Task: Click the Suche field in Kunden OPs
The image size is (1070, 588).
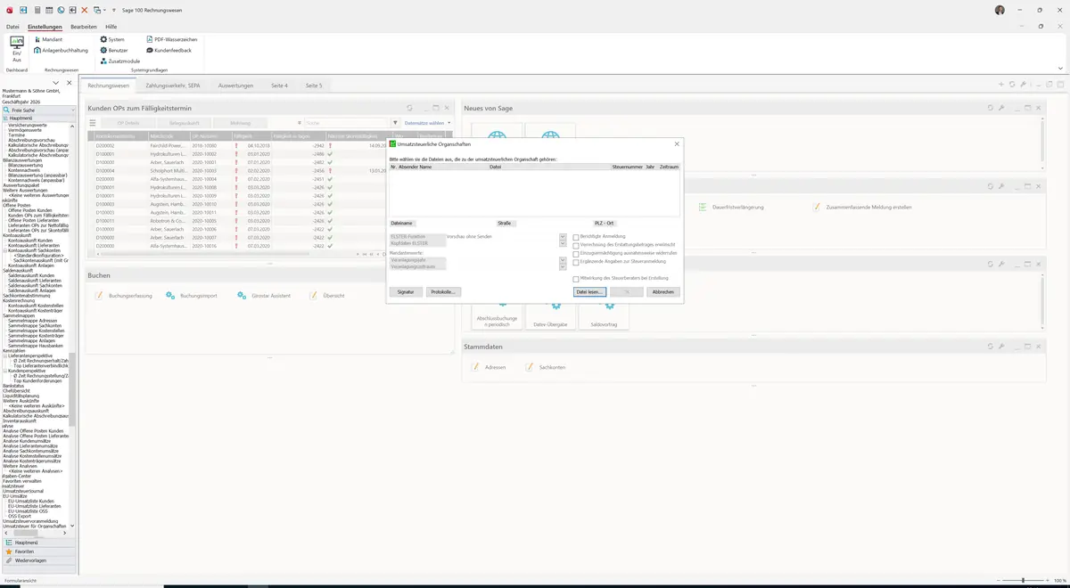Action: pyautogui.click(x=346, y=123)
